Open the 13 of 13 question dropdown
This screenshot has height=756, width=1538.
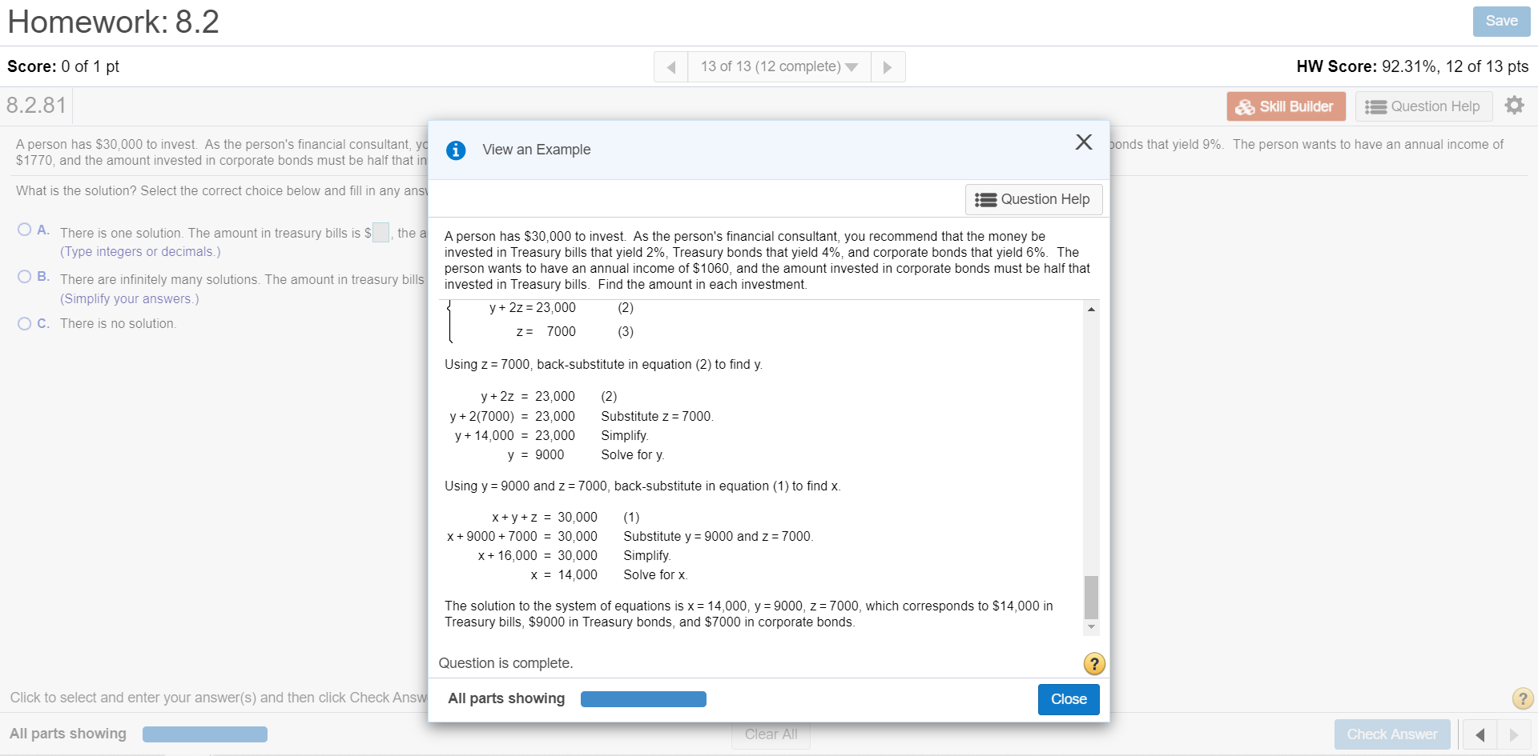coord(779,67)
